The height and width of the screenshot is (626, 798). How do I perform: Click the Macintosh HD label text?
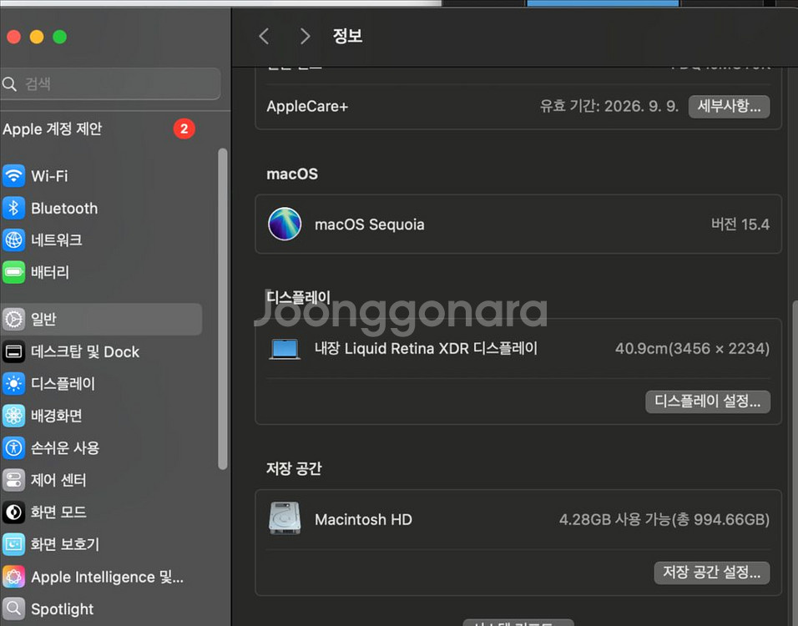click(x=363, y=520)
